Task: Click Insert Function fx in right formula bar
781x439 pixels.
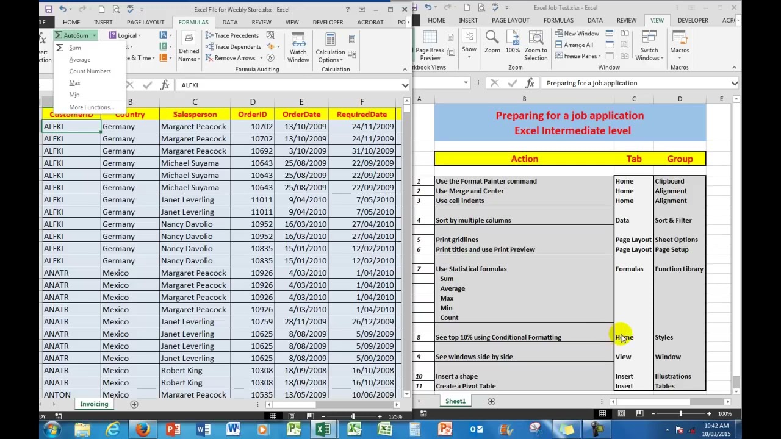Action: (x=530, y=83)
